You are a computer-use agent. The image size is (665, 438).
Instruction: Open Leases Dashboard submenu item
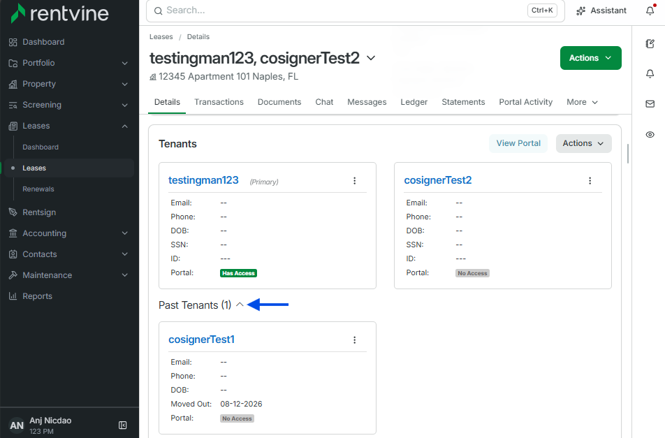click(x=41, y=147)
